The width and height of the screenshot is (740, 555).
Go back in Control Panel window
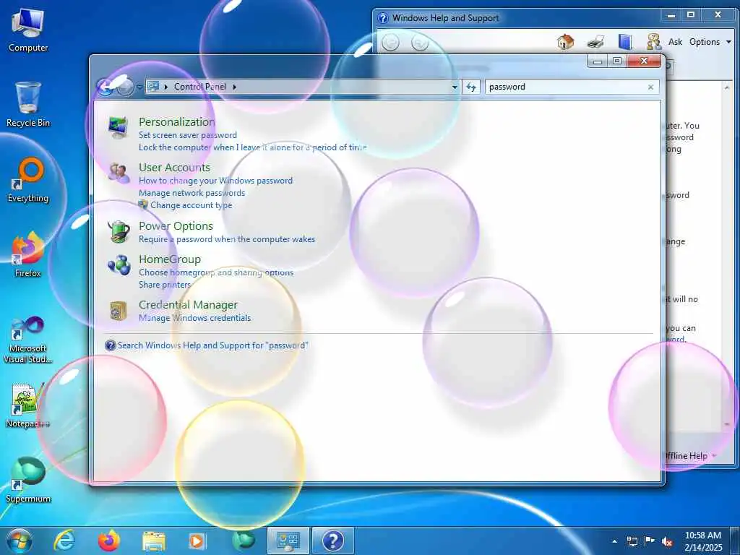click(x=105, y=87)
